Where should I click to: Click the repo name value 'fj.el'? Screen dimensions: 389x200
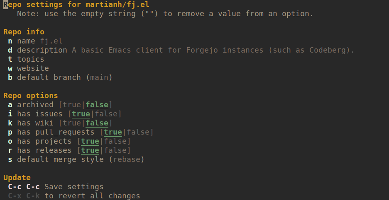(51, 41)
